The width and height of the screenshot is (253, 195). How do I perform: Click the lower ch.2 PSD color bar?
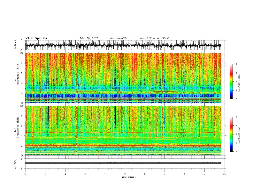pyautogui.click(x=231, y=134)
